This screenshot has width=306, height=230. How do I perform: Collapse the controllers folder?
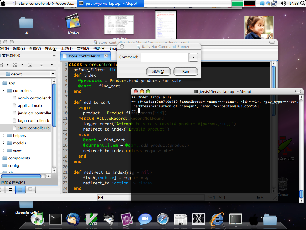pyautogui.click(x=4, y=90)
